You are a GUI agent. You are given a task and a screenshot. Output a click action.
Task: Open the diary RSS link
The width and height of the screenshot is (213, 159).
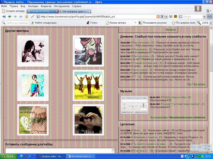[189, 84]
